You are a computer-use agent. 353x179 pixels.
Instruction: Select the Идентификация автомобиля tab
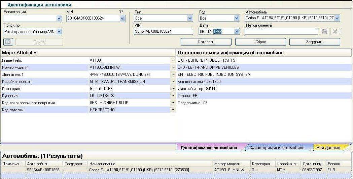(x=209, y=148)
